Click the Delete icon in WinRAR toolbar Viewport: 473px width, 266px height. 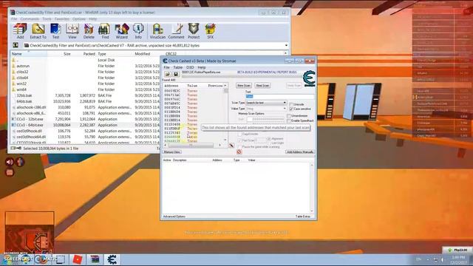89,31
